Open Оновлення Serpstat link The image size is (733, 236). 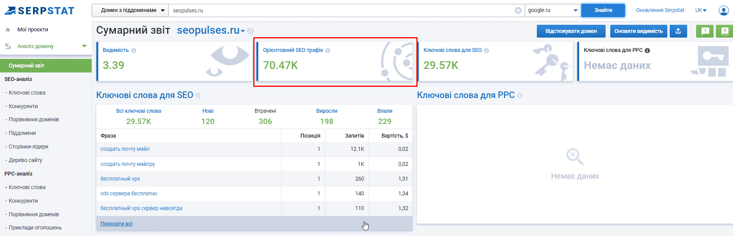pyautogui.click(x=660, y=10)
